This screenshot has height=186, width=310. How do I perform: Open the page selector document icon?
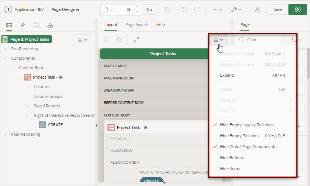point(108,9)
